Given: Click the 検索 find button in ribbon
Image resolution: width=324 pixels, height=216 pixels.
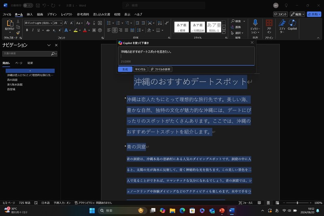Looking at the screenshot, I should pyautogui.click(x=236, y=21).
